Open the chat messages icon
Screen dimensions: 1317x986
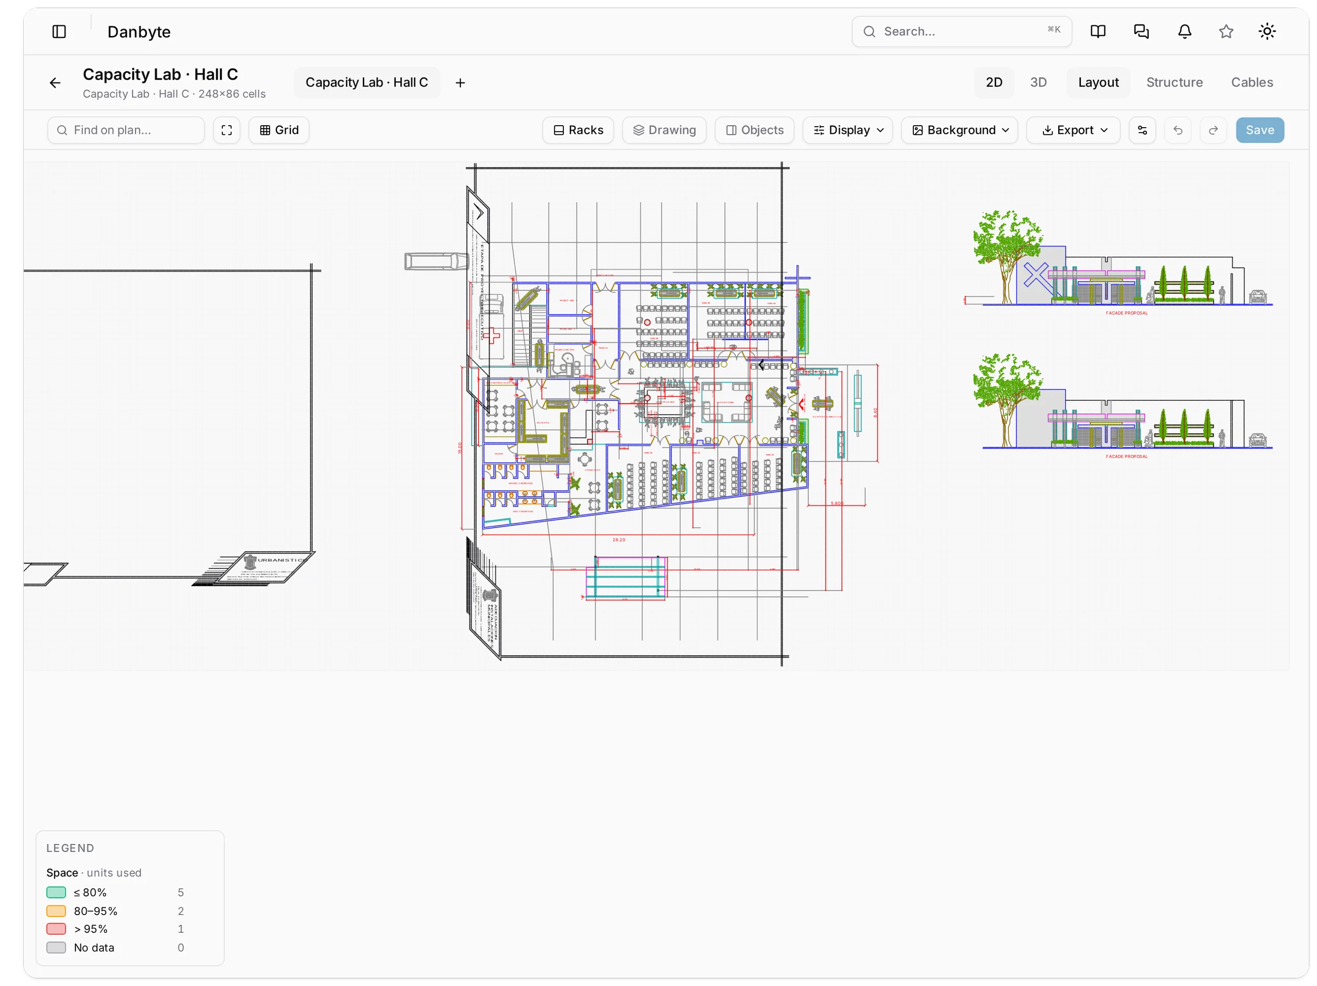click(1141, 31)
